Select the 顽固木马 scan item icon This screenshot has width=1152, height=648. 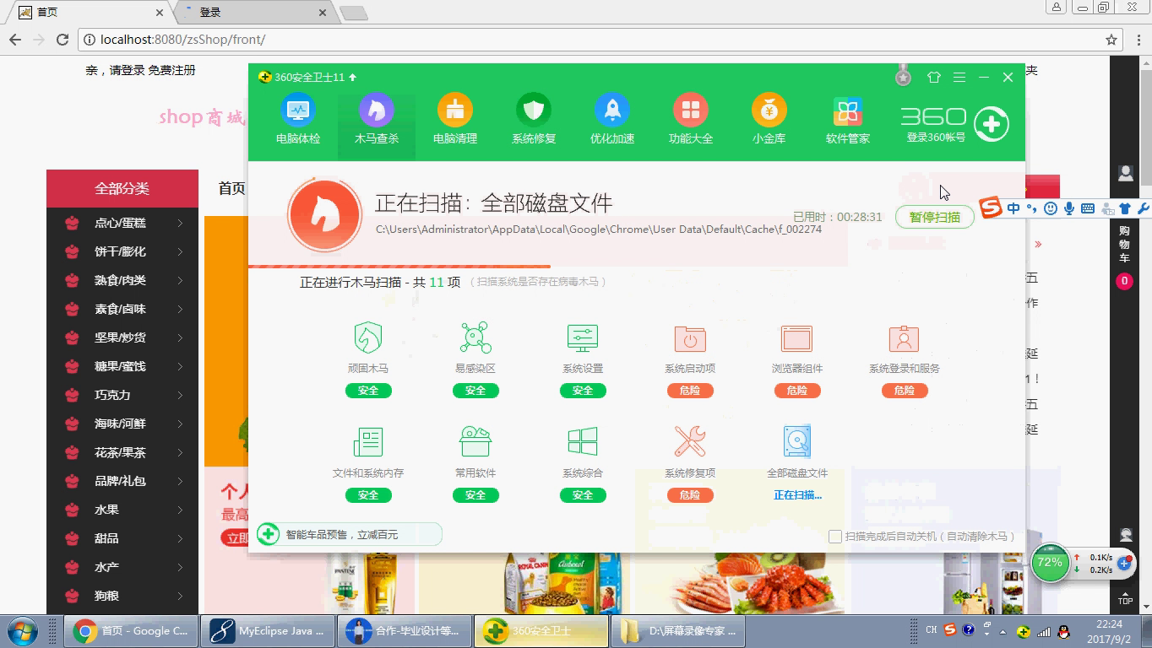[368, 337]
